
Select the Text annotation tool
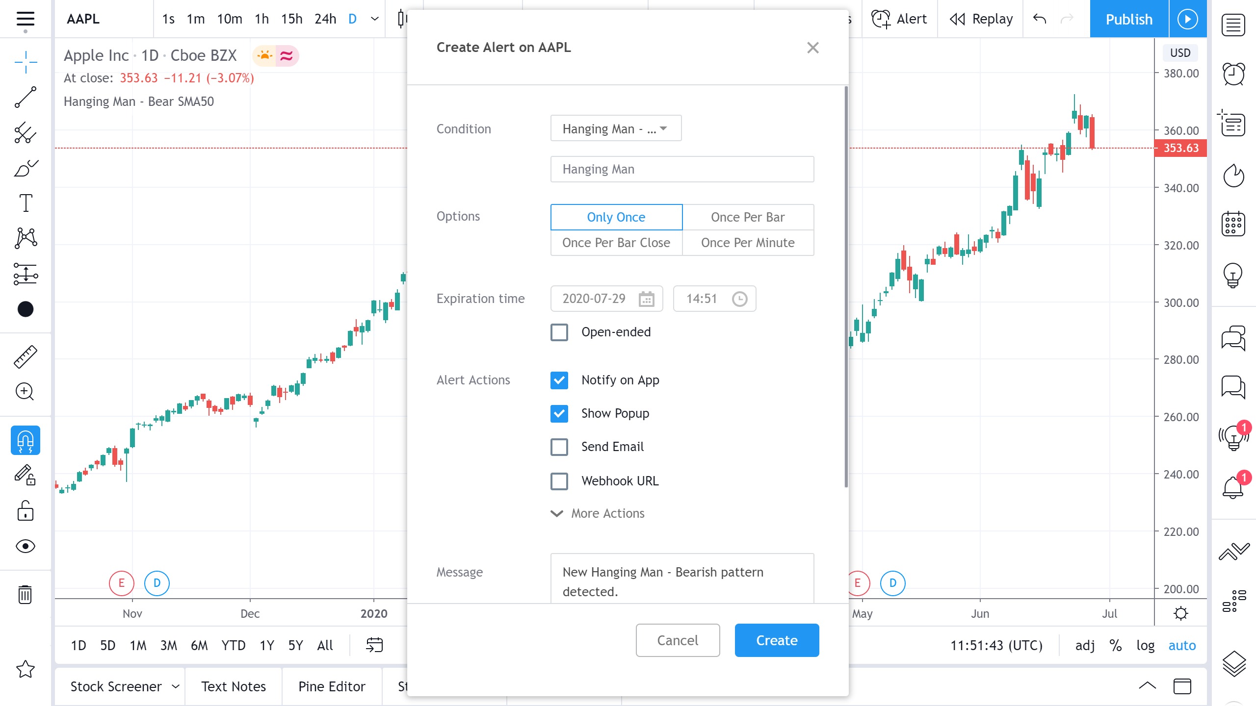pos(26,203)
